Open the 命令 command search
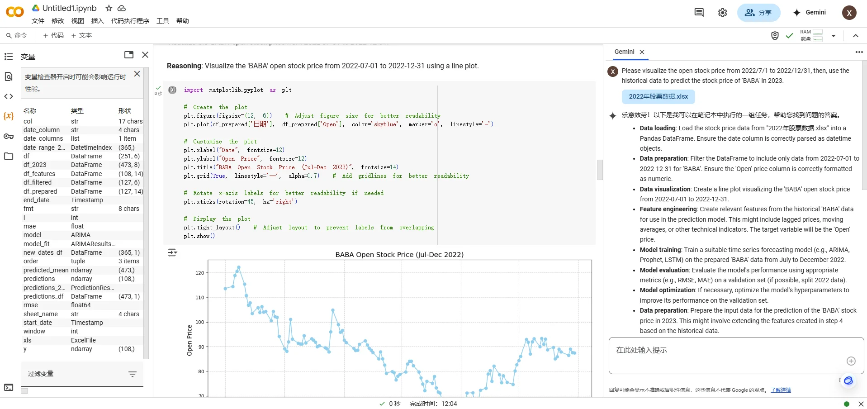Screen dimensions: 867x409 [17, 36]
